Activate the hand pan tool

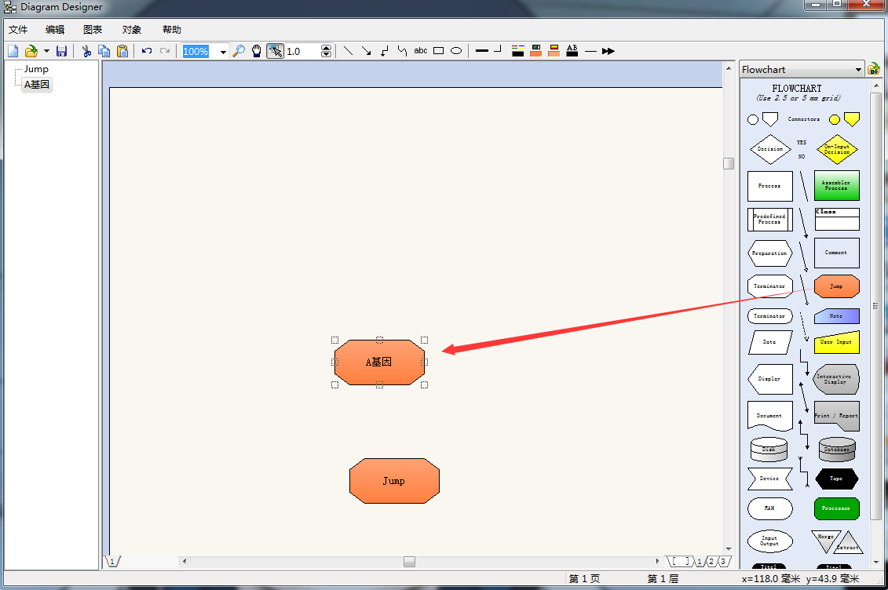click(x=257, y=51)
